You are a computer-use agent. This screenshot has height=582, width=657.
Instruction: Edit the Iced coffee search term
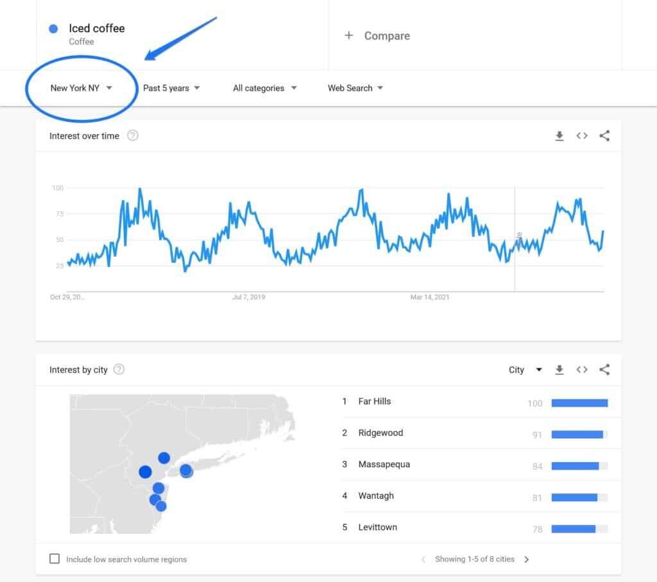click(97, 28)
